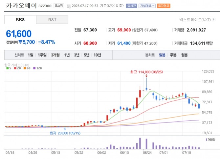Select the 3개월 line chart period
220x159 pixels.
(x=55, y=55)
